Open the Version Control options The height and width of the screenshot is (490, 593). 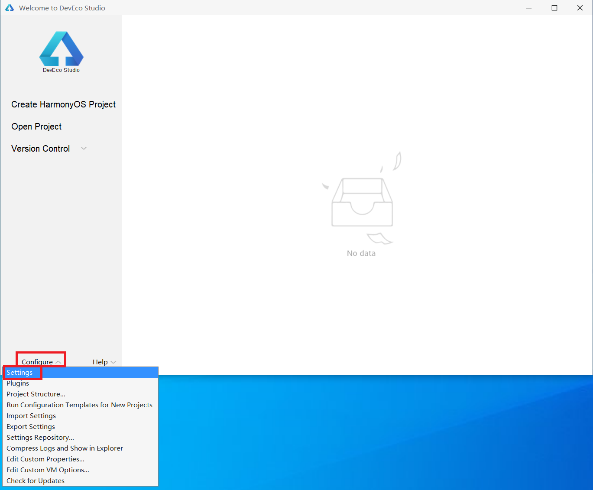coord(40,149)
